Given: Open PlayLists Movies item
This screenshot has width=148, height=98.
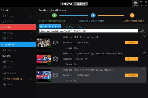Looking at the screenshot, I should pyautogui.click(x=18, y=62).
